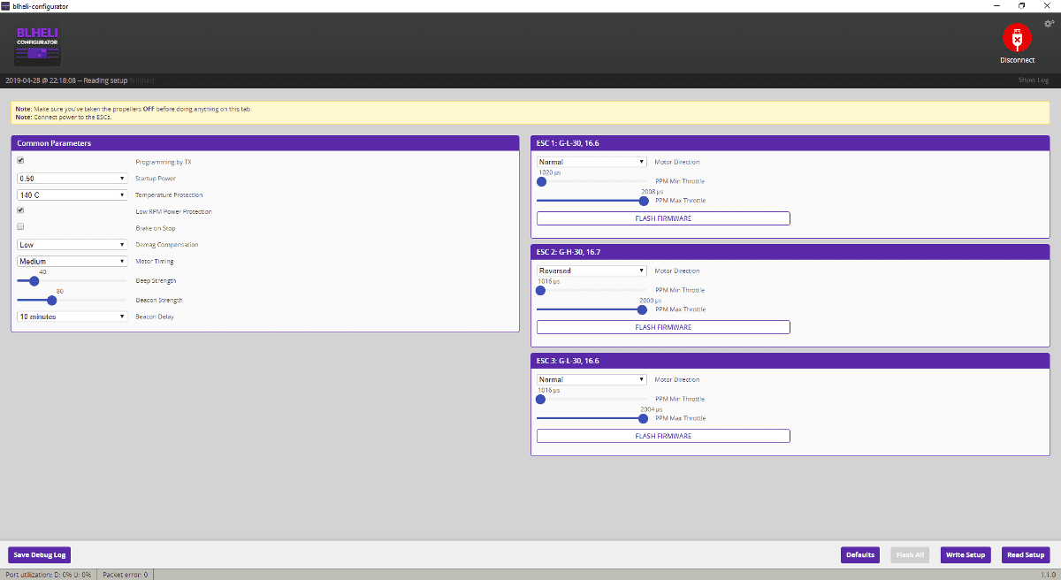
Task: Click Save Debug Log button
Action: 39,555
